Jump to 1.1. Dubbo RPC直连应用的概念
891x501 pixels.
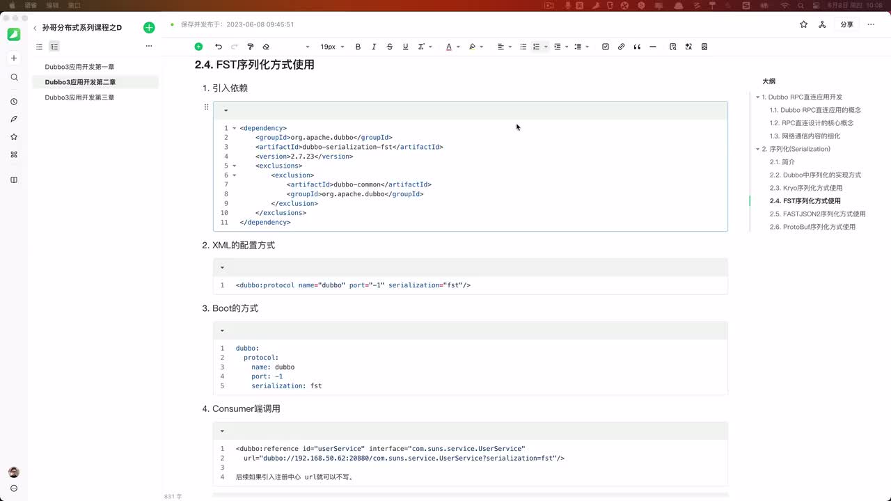coord(815,110)
